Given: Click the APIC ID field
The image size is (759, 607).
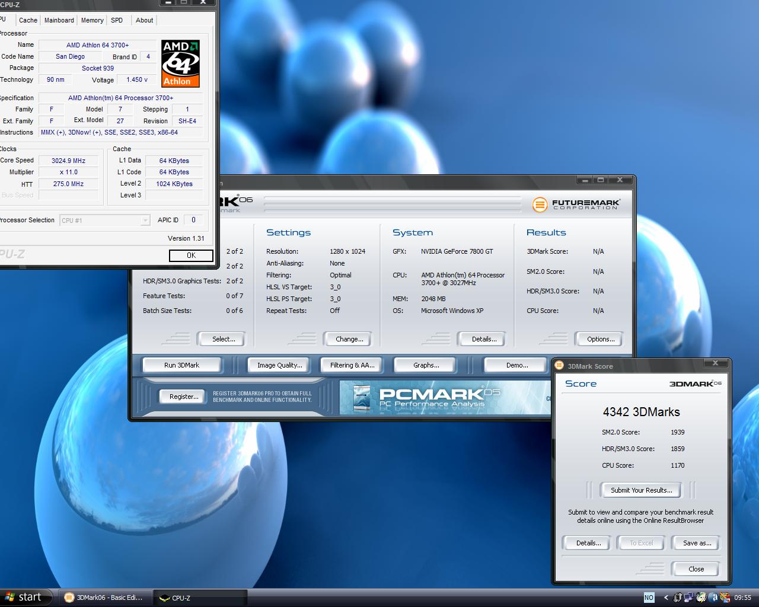Looking at the screenshot, I should [193, 220].
